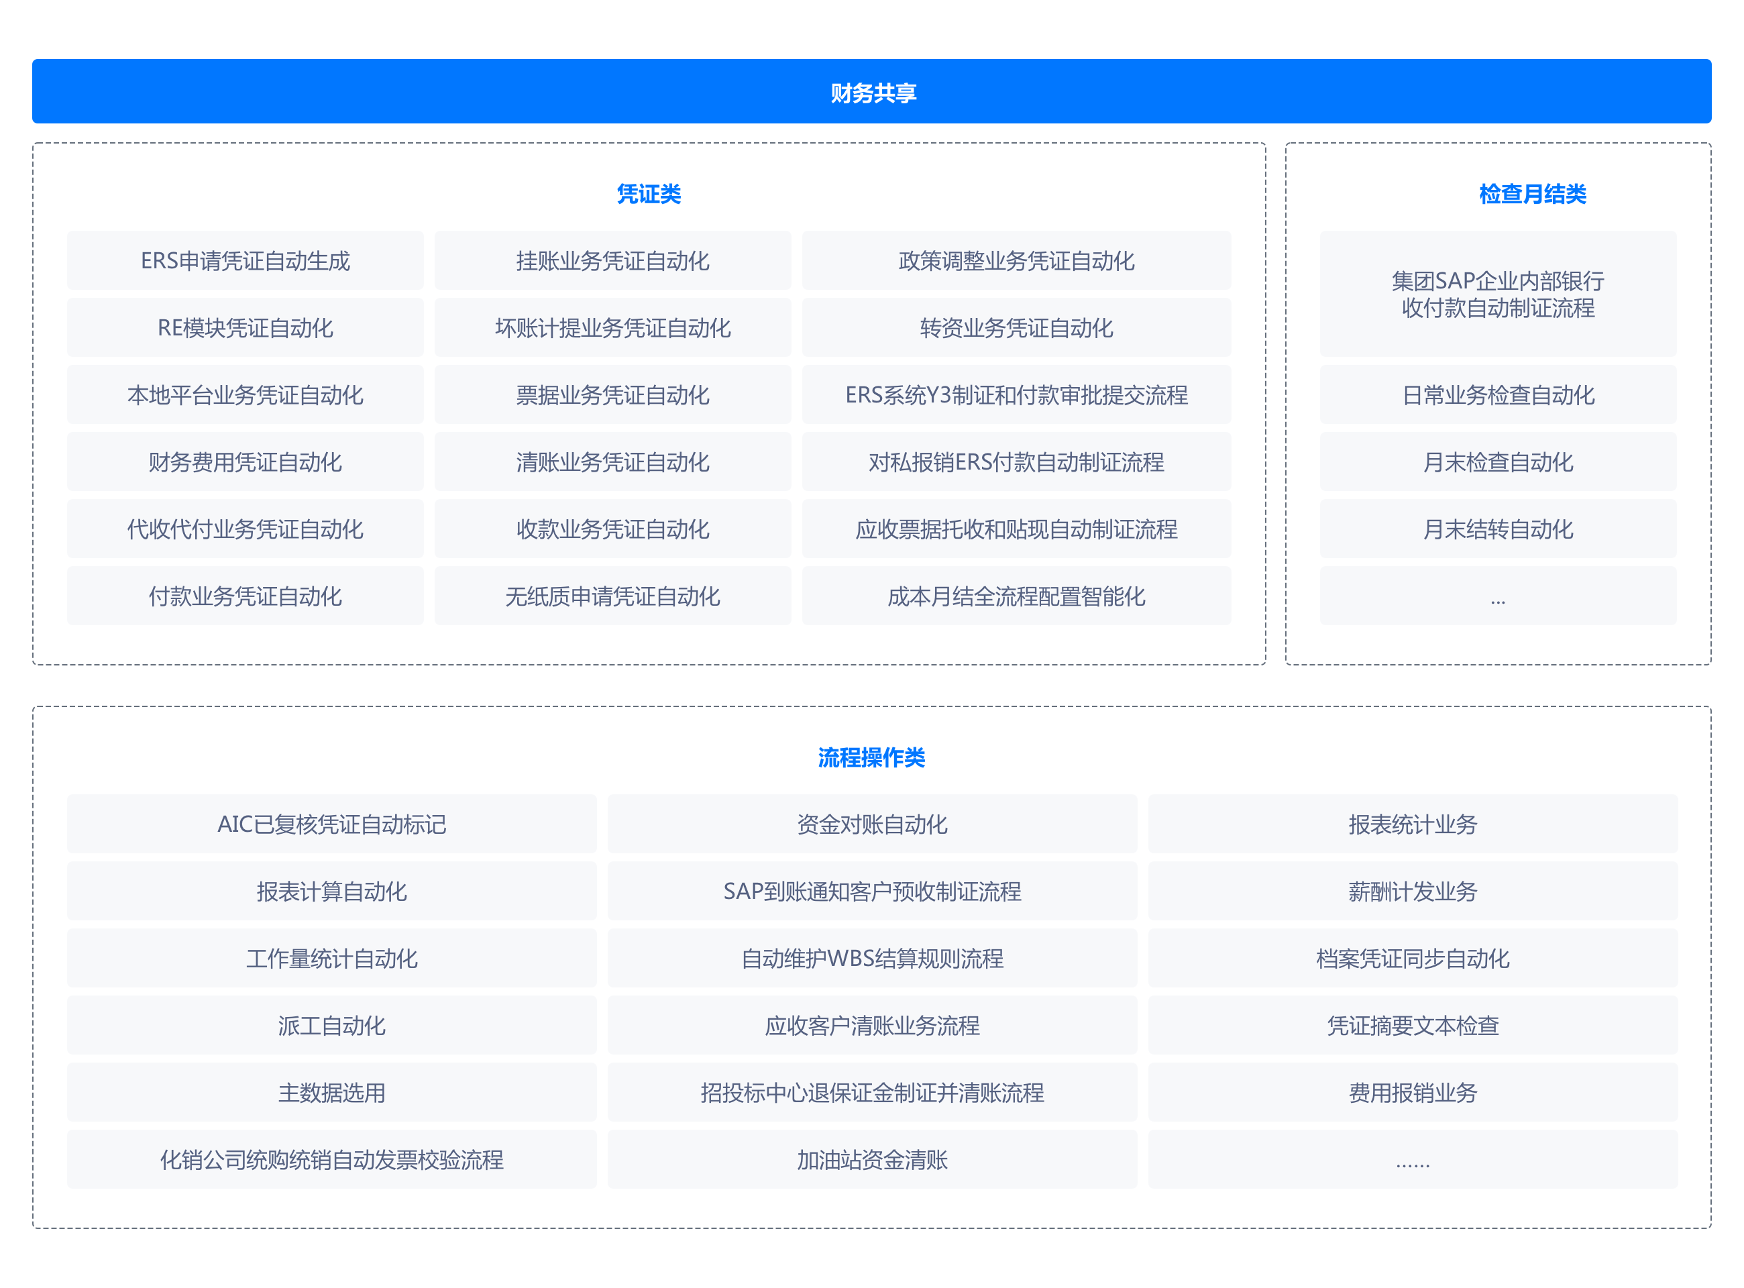The height and width of the screenshot is (1288, 1744).
Task: Click 加油站资金清账 tile
Action: pos(871,1159)
